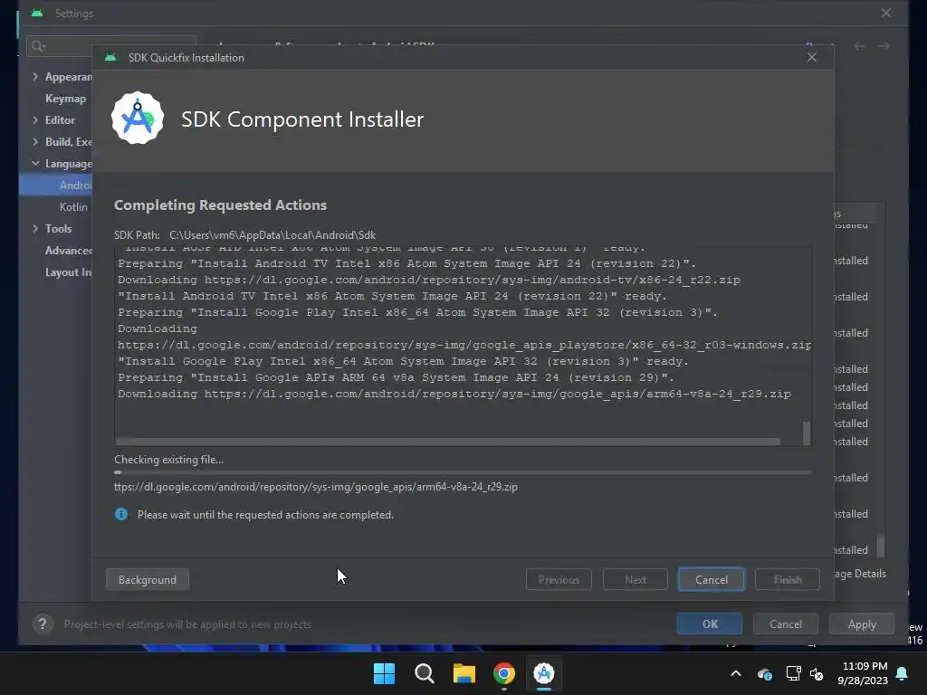Click Cancel in the Settings window
The width and height of the screenshot is (927, 695).
click(786, 624)
